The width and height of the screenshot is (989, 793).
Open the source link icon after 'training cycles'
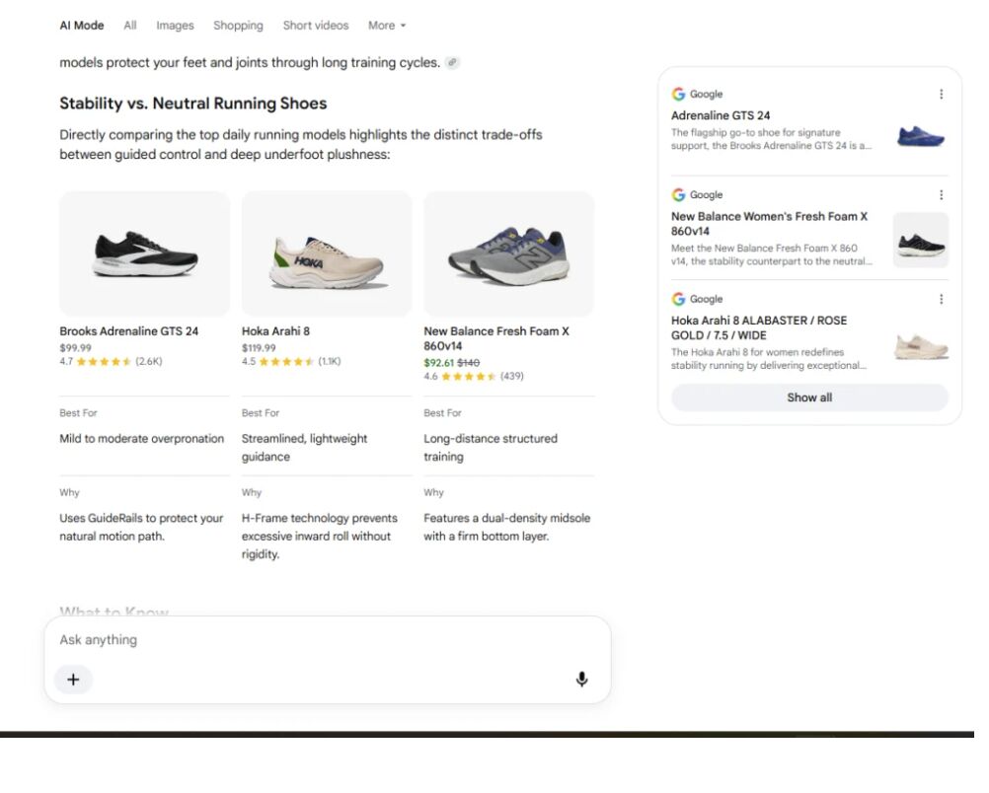tap(452, 62)
